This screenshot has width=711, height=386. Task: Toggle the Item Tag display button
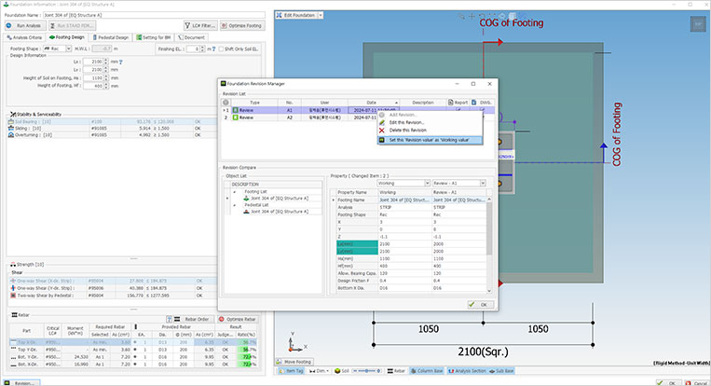point(291,371)
